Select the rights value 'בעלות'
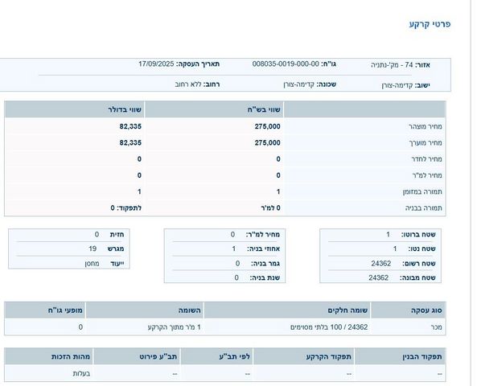The height and width of the screenshot is (386, 477). (x=81, y=373)
